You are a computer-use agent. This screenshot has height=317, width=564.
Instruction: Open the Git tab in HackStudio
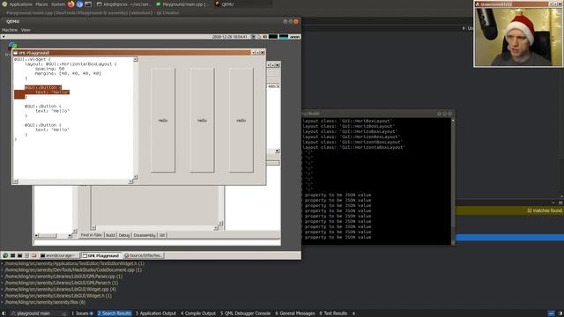[162, 235]
